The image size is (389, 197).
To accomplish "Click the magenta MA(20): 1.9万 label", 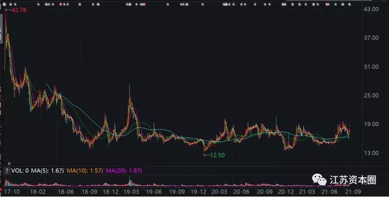I will pos(124,171).
